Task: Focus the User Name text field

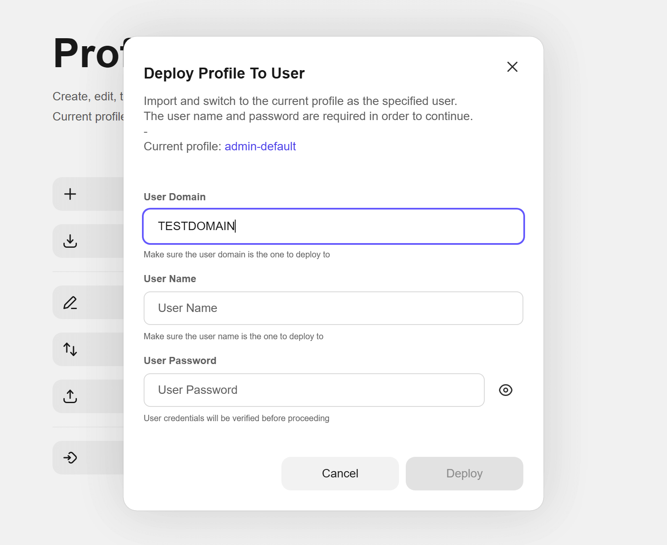Action: pos(333,308)
